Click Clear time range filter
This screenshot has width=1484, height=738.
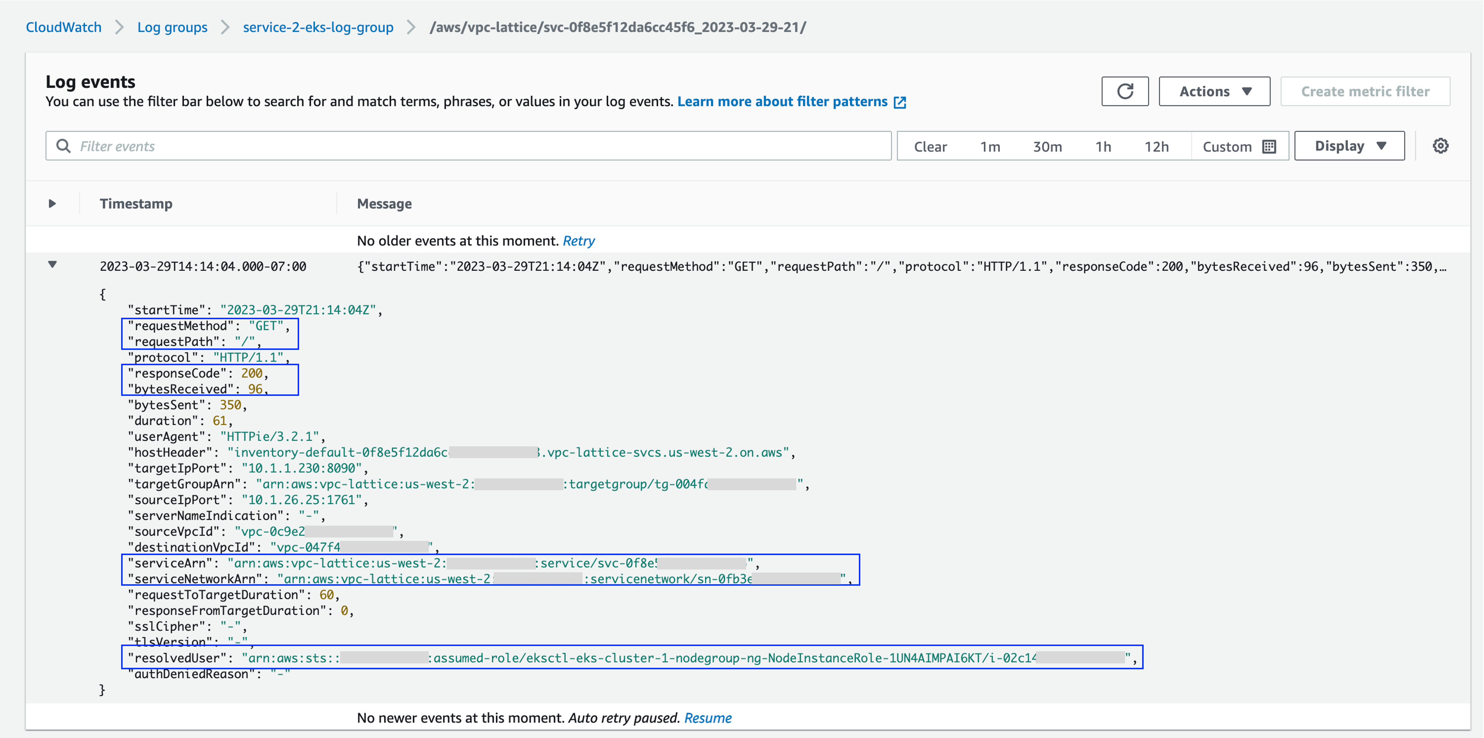(930, 146)
